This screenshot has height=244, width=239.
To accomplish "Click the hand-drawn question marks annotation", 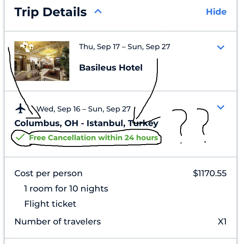I will (190, 126).
